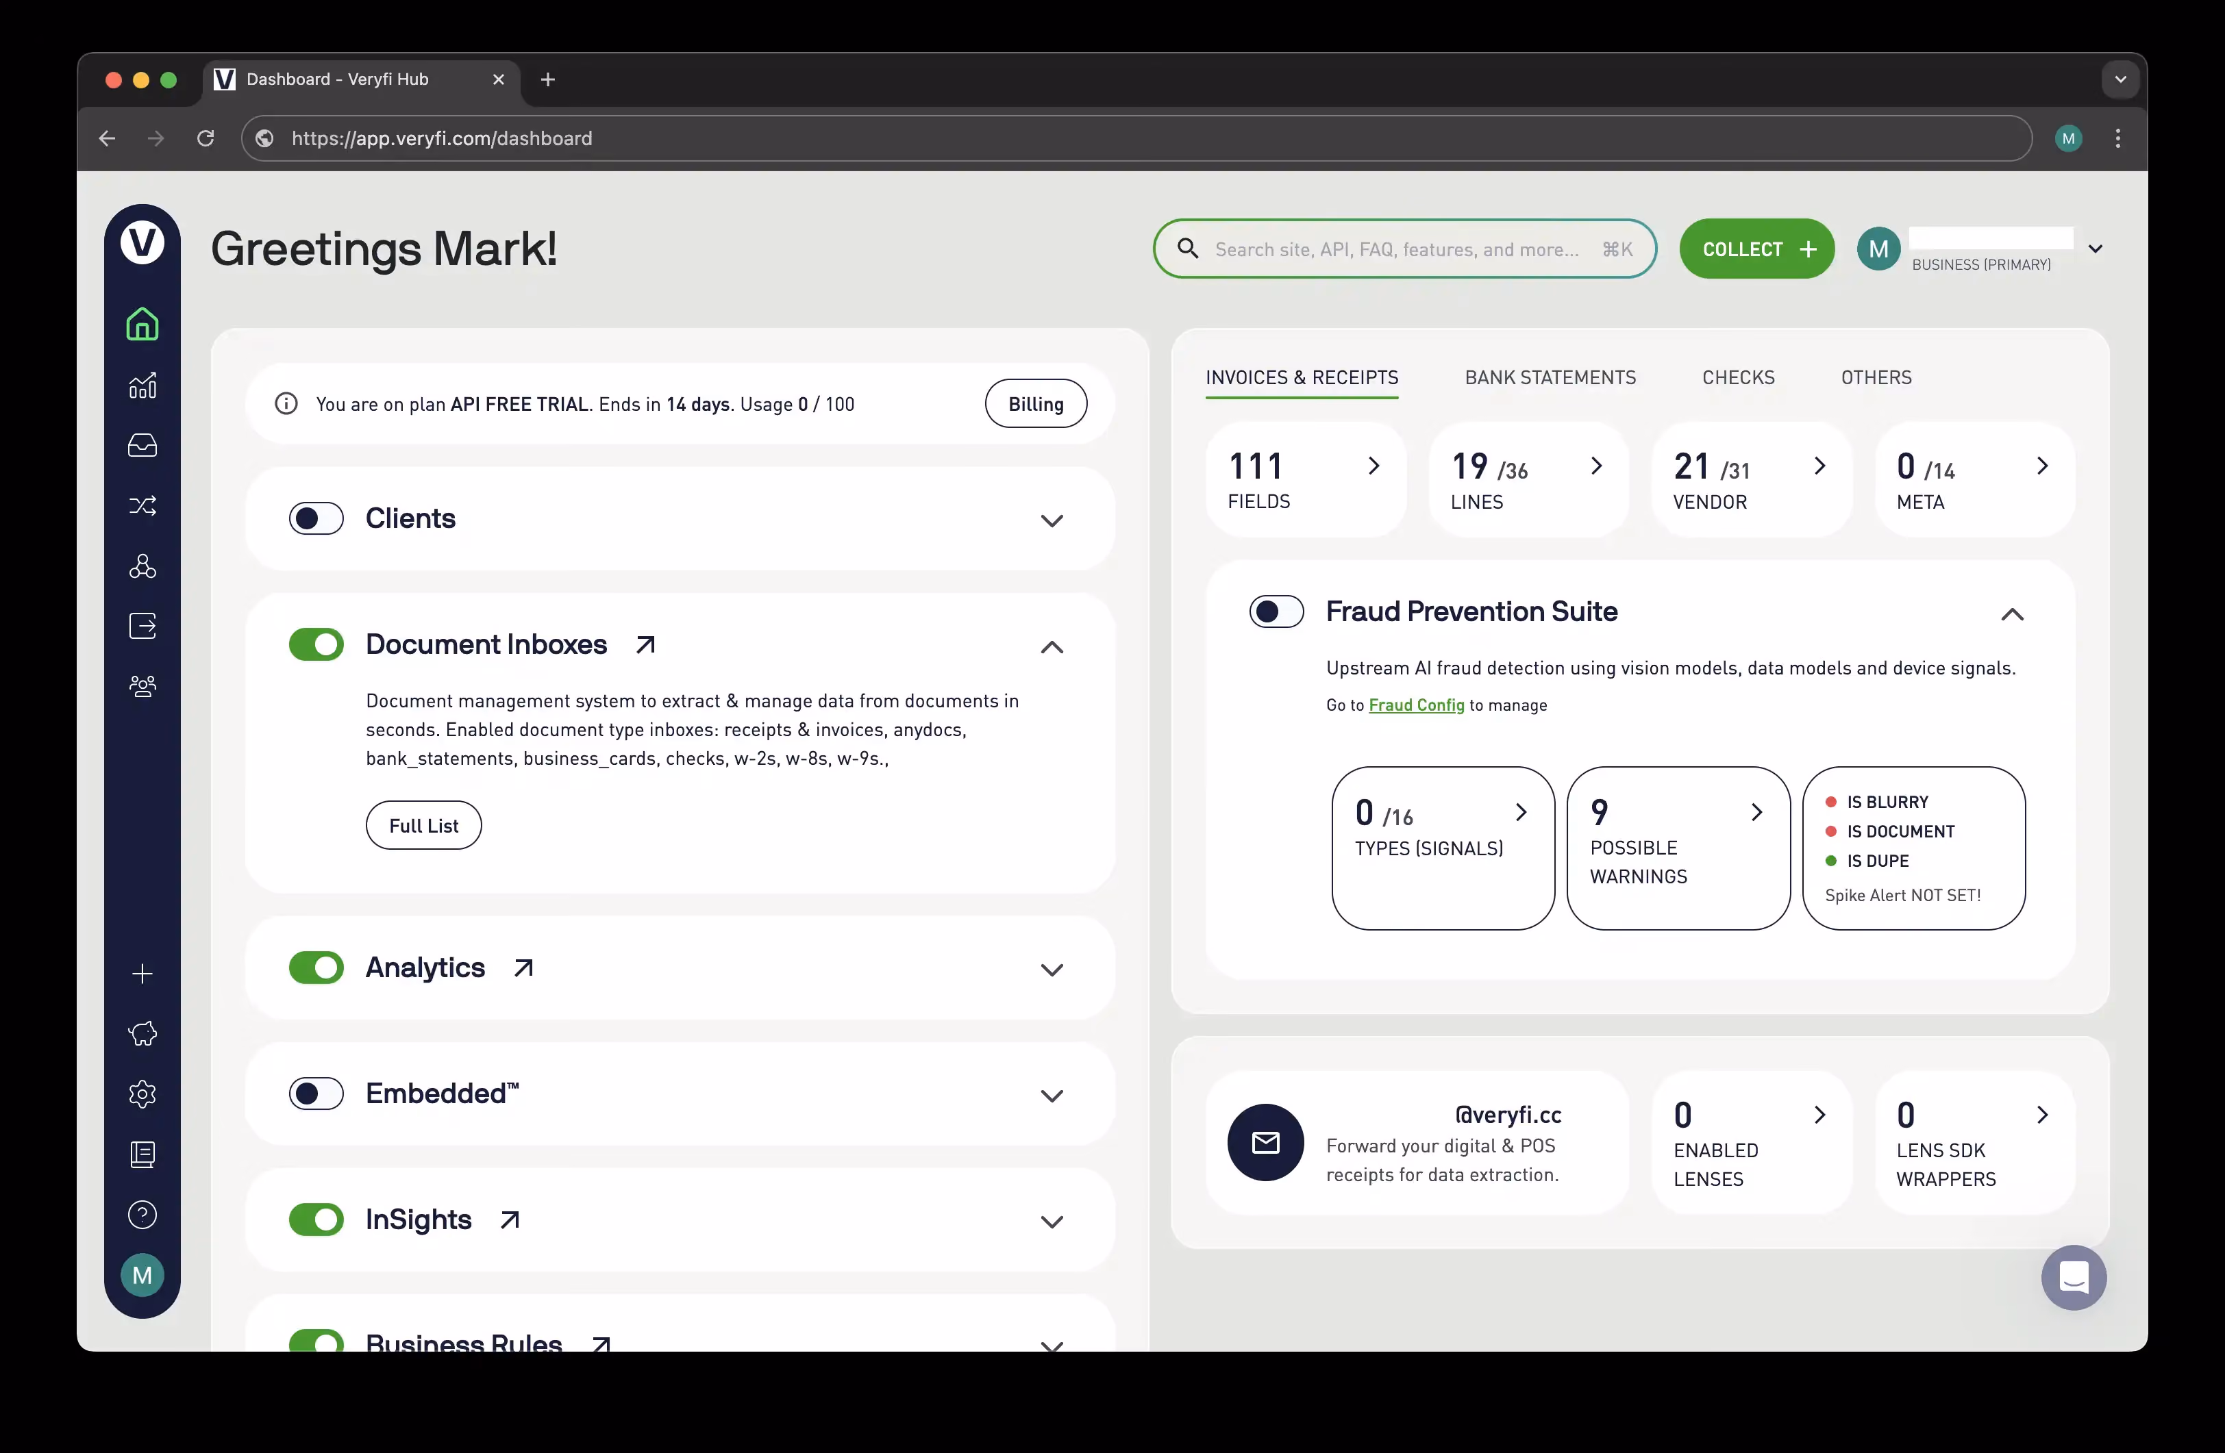2225x1453 pixels.
Task: Open Document Inboxes external arrow link
Action: (645, 645)
